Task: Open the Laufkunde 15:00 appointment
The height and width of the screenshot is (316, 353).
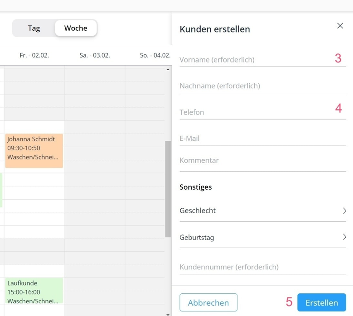Action: coord(34,291)
